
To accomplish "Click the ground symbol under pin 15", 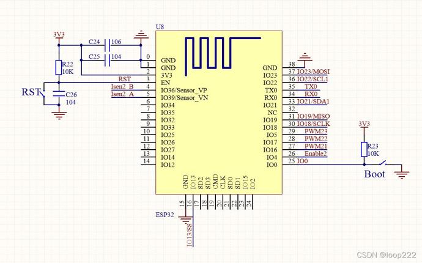I will pos(185,220).
